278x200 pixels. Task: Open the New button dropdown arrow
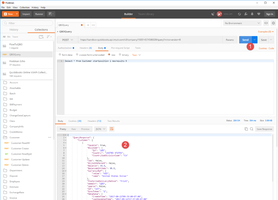(17, 14)
